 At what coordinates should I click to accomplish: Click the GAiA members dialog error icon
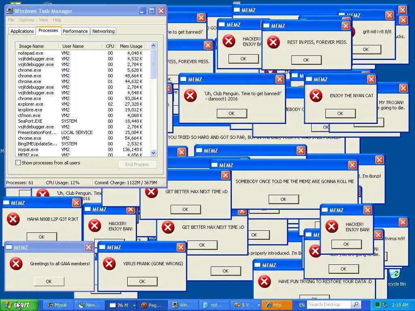16,264
